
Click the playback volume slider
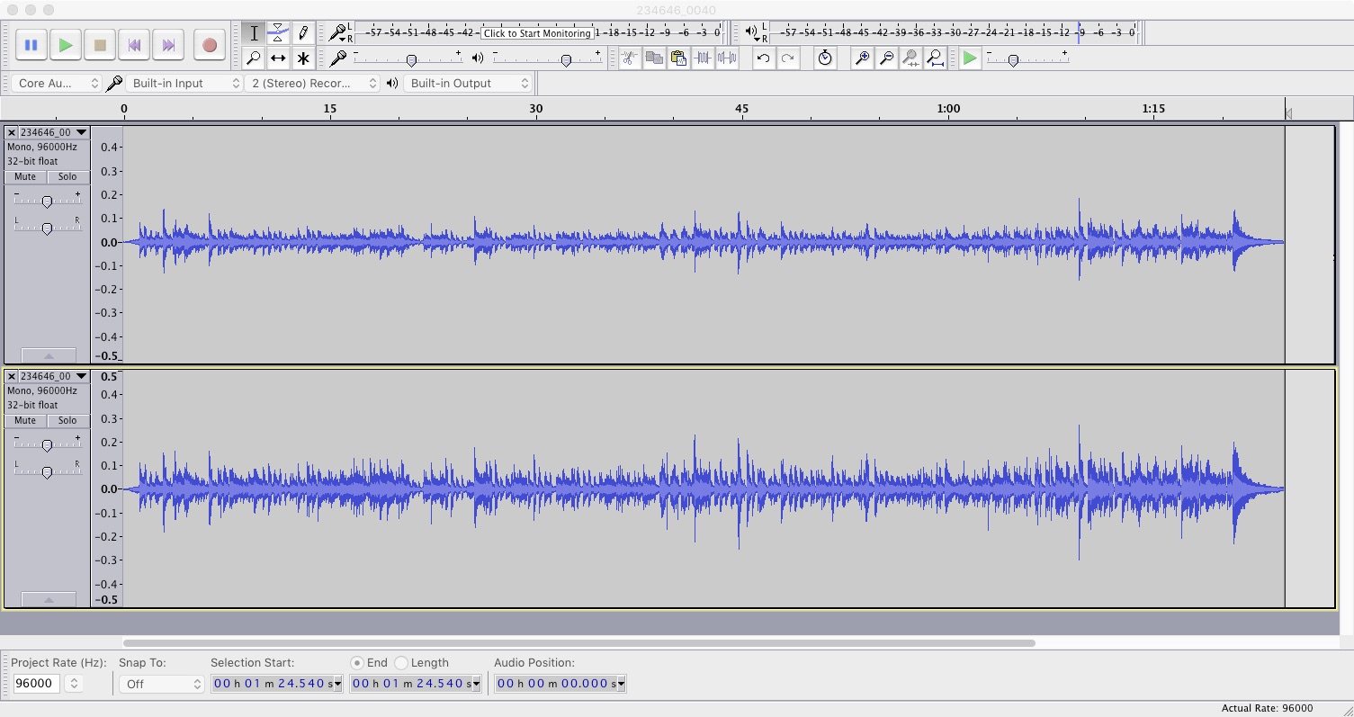566,59
